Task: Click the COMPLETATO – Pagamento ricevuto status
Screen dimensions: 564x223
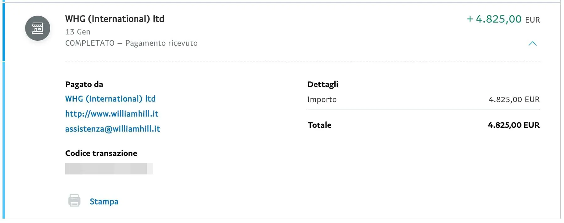Action: click(x=131, y=43)
